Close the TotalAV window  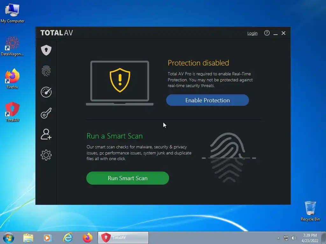point(283,33)
